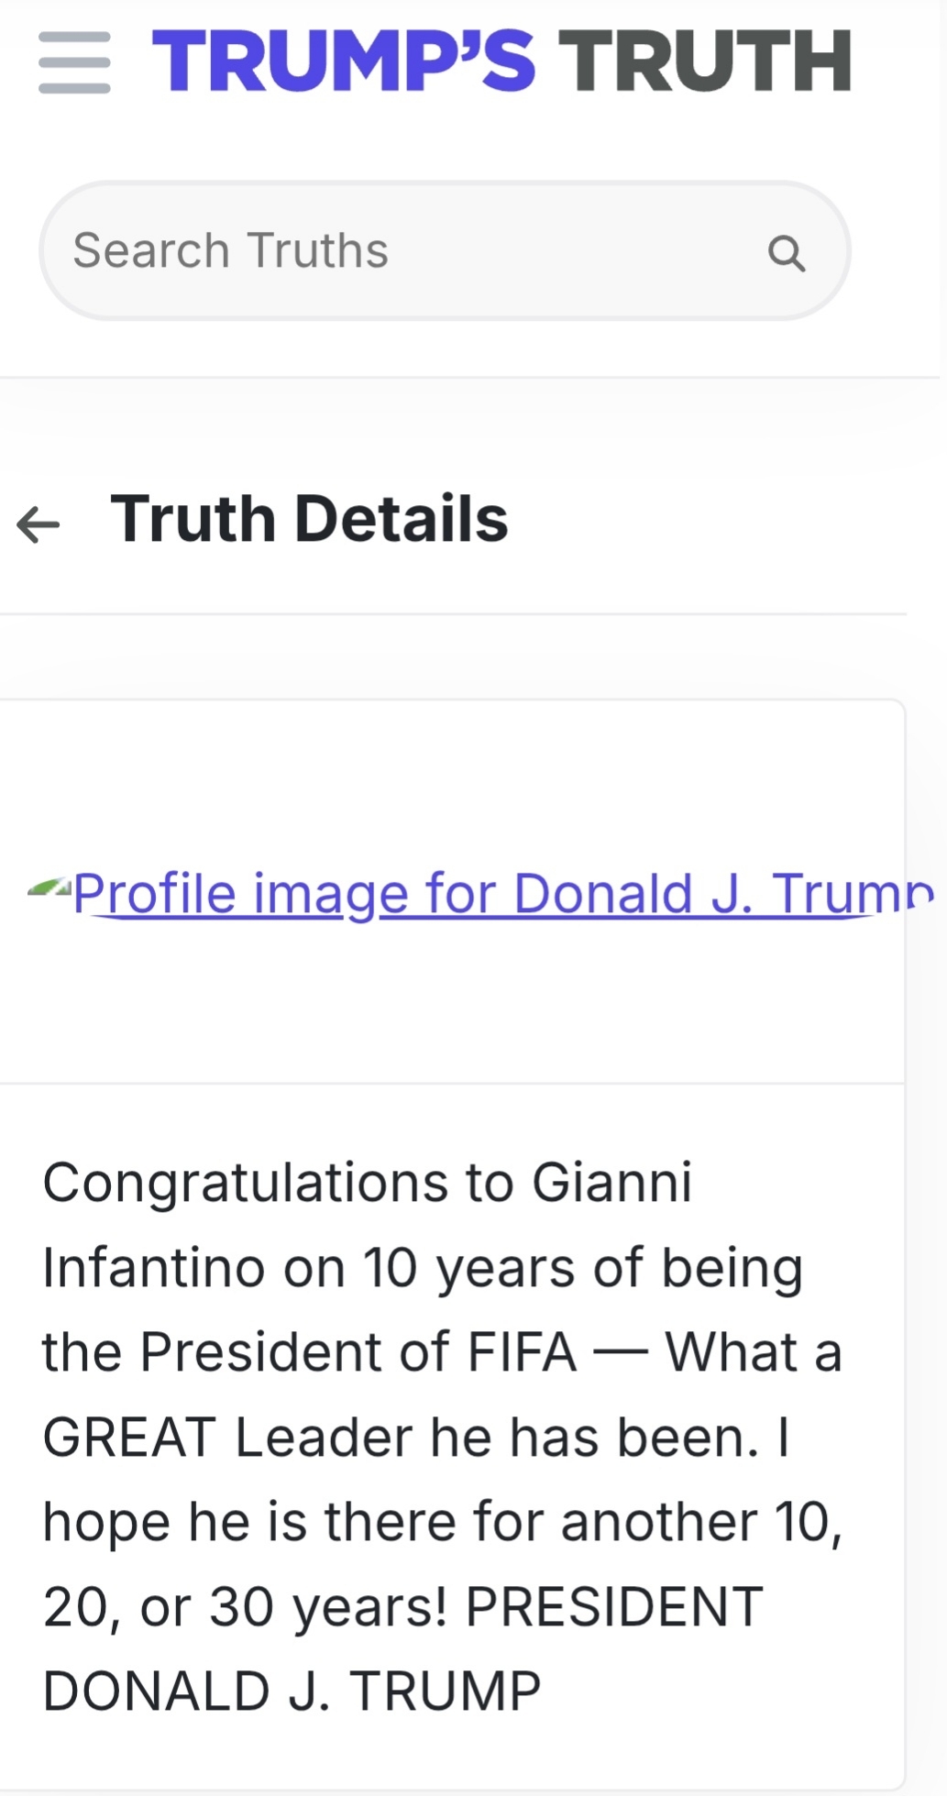
Task: Click the PRESIDENT word in the signature
Action: pos(614,1606)
